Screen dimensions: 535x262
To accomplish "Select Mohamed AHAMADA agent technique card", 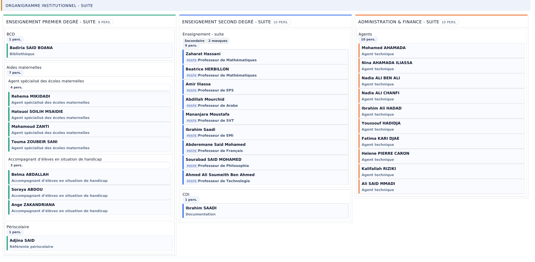I will point(442,51).
